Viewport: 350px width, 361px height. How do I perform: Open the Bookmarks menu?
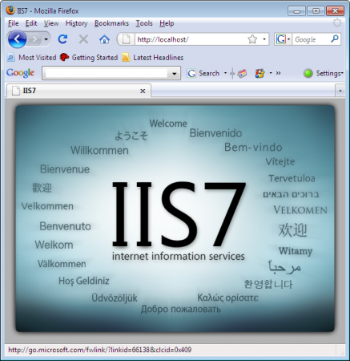[x=111, y=23]
